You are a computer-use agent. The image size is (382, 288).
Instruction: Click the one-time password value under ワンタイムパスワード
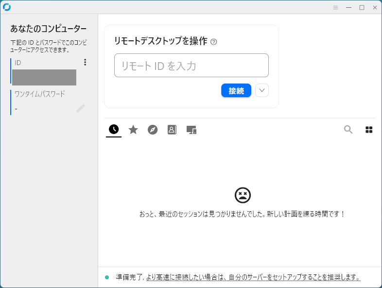[x=17, y=109]
